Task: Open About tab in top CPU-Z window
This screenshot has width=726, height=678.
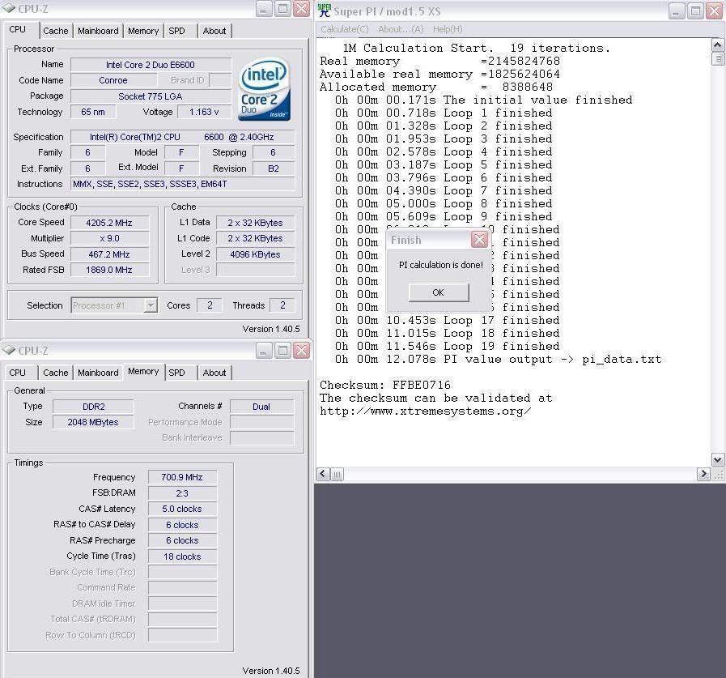Action: click(214, 31)
